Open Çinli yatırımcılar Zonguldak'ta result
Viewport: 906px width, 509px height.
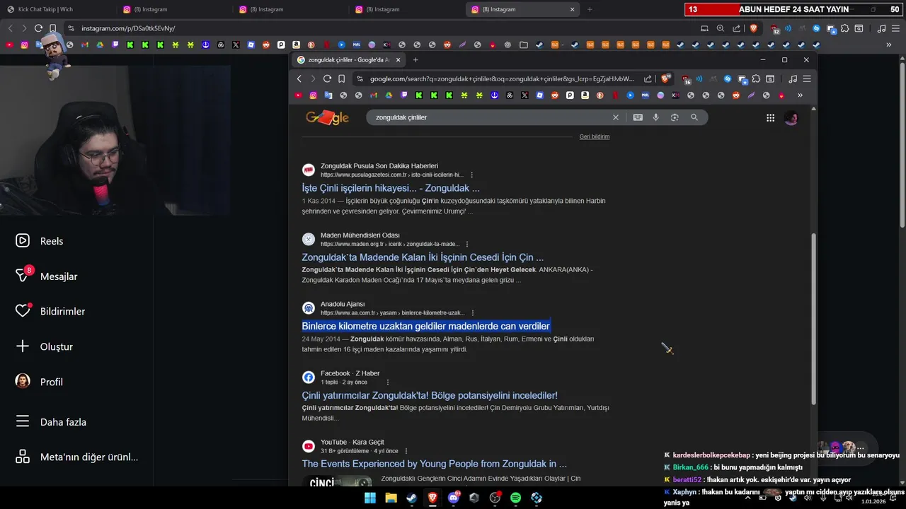click(x=430, y=395)
